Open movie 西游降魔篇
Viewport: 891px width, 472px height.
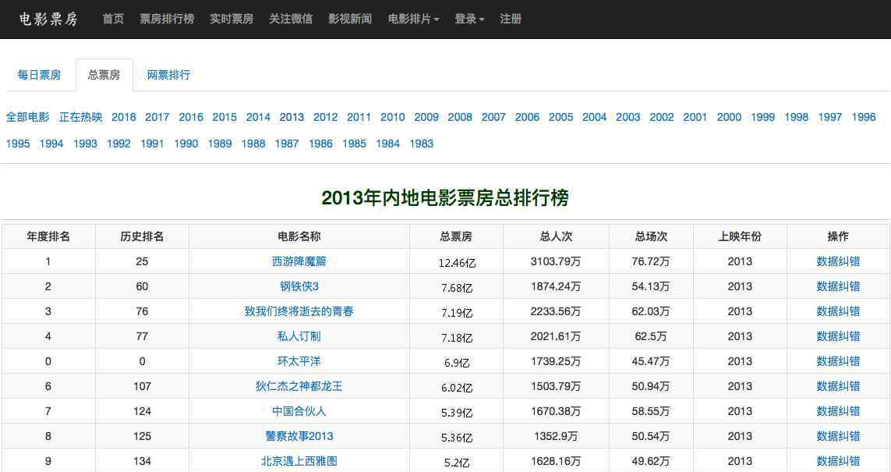pyautogui.click(x=299, y=261)
